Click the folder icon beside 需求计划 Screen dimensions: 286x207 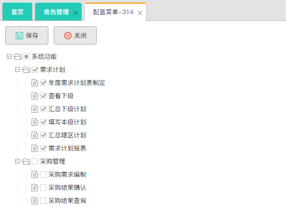(26, 70)
